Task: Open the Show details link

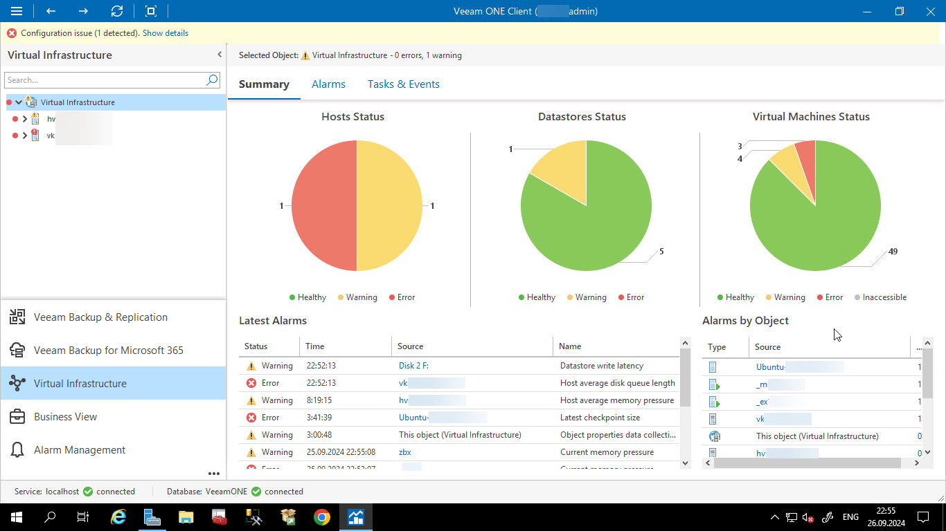Action: (166, 33)
